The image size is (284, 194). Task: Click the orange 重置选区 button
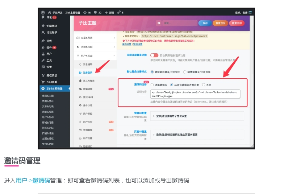click(x=220, y=23)
